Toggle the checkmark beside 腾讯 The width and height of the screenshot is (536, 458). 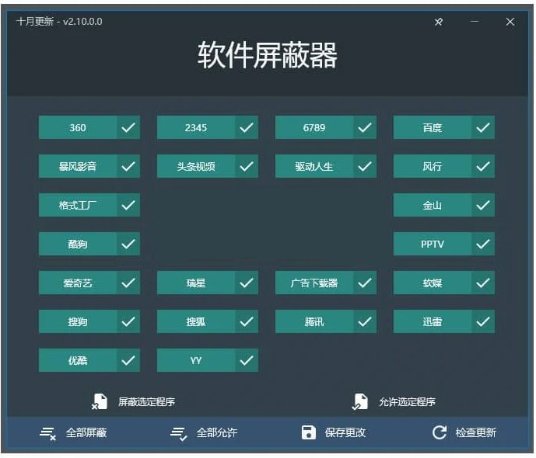tap(365, 321)
